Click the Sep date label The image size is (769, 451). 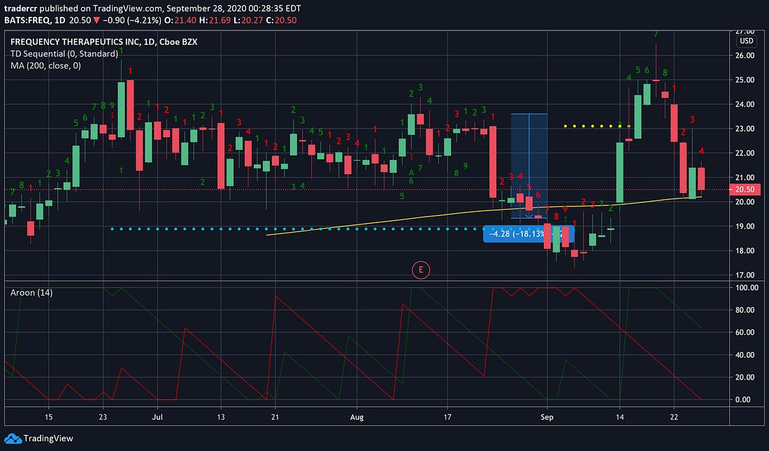[x=547, y=417]
